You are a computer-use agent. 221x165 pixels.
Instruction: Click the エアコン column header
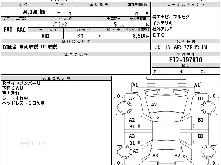click(x=22, y=18)
